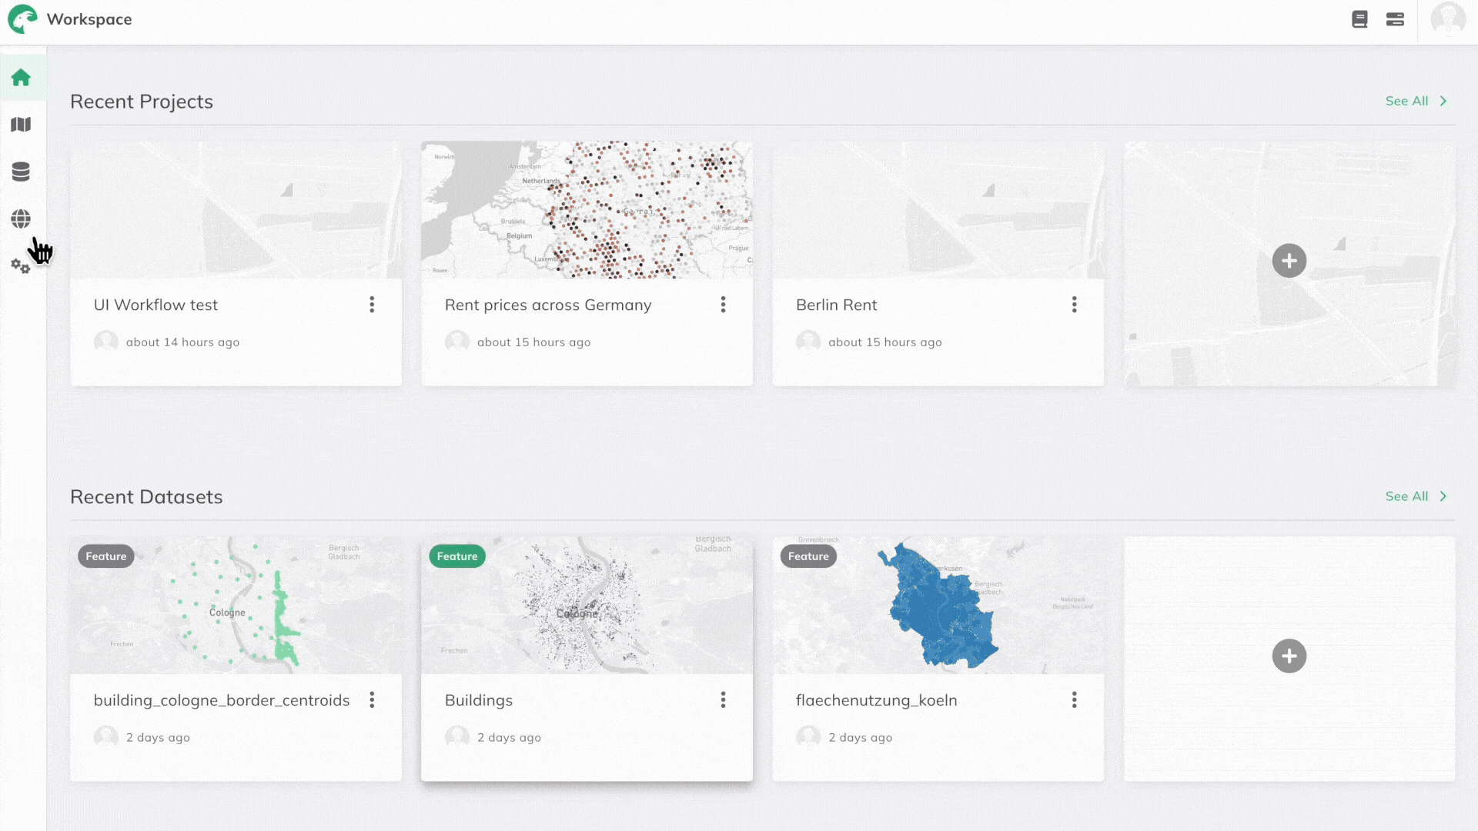Open the gears settings sidebar icon

pos(20,266)
